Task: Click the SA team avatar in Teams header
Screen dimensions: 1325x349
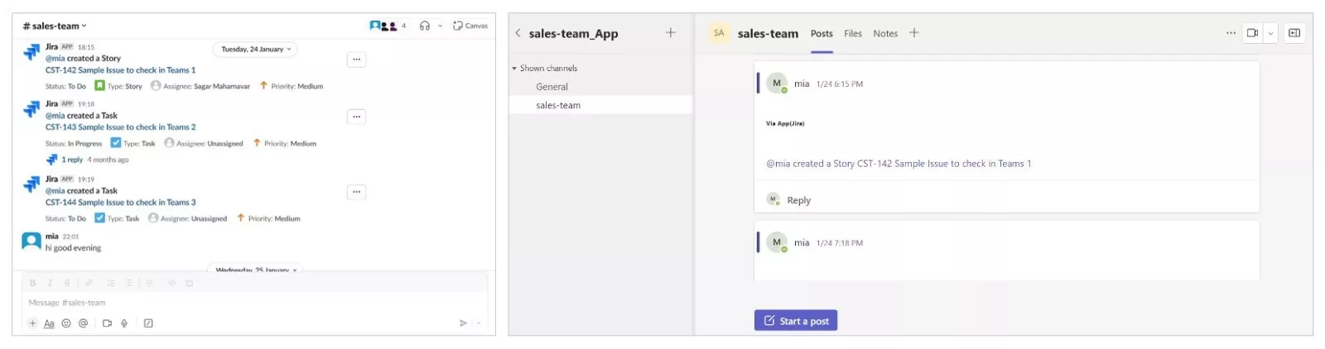Action: coord(719,33)
